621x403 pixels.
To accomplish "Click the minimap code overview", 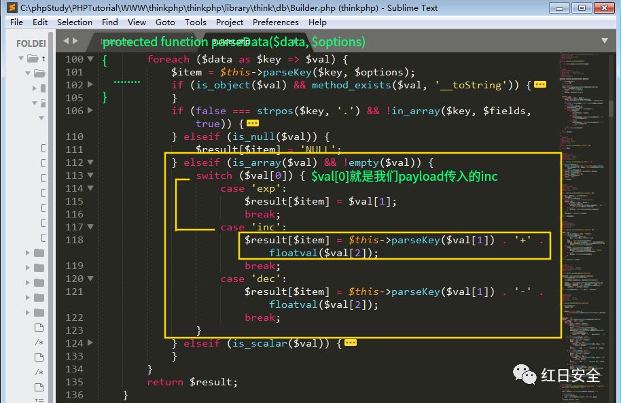I will tap(584, 227).
